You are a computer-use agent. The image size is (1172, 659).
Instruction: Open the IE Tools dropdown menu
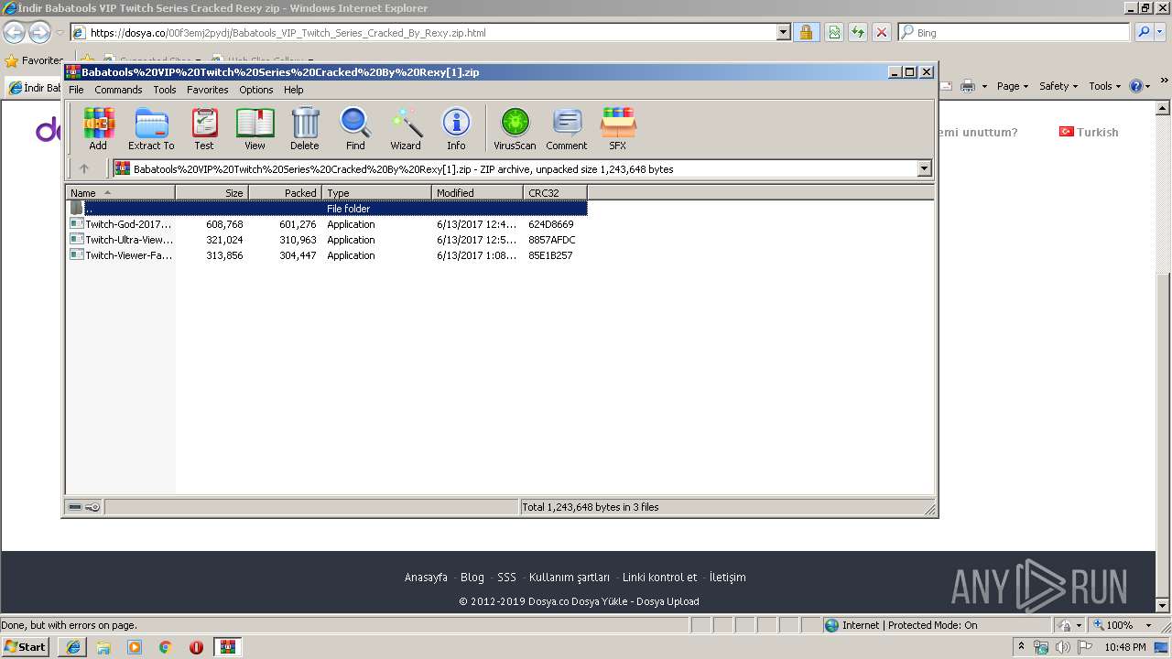point(1105,86)
